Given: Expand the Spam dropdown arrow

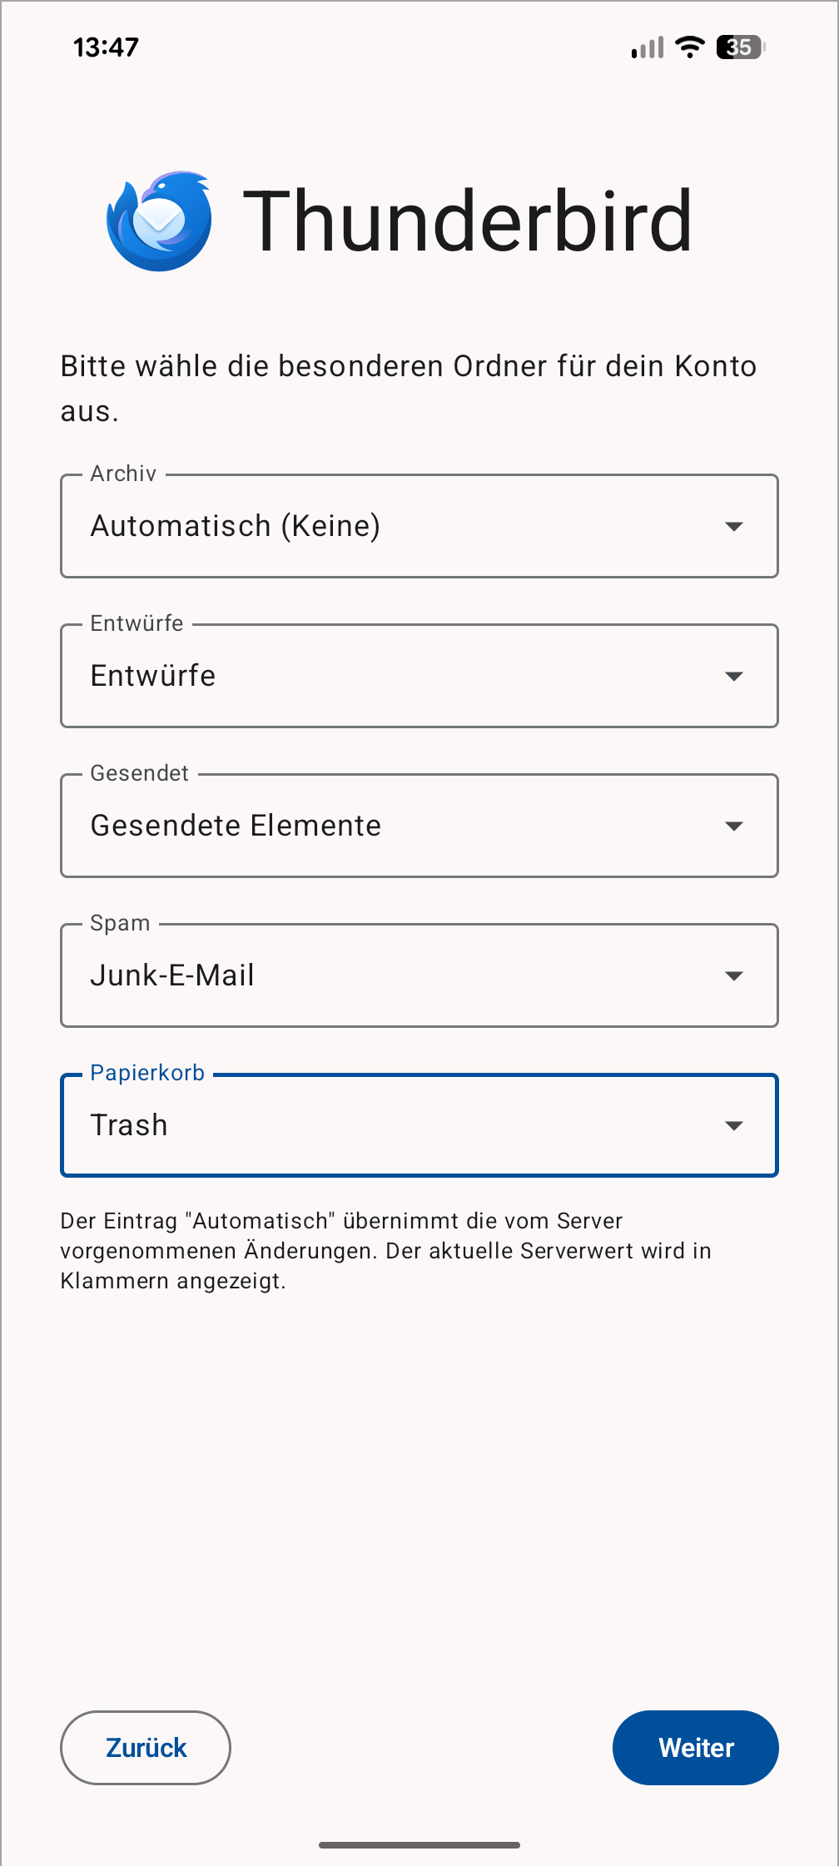Looking at the screenshot, I should (x=733, y=976).
